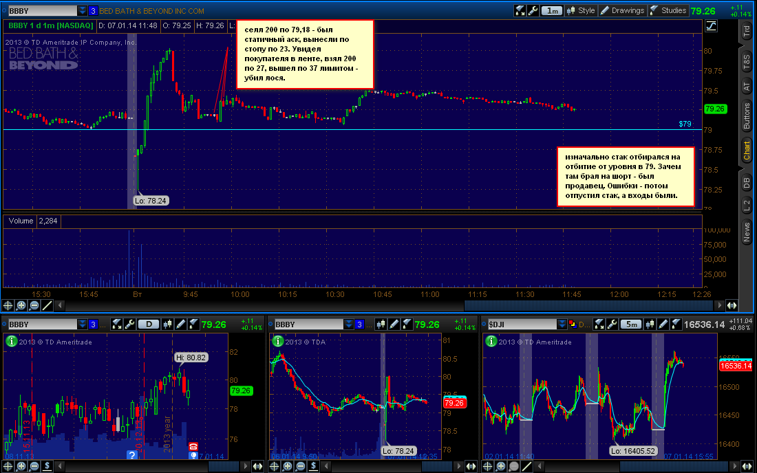Open the wrench chart settings in main chart

tap(533, 10)
